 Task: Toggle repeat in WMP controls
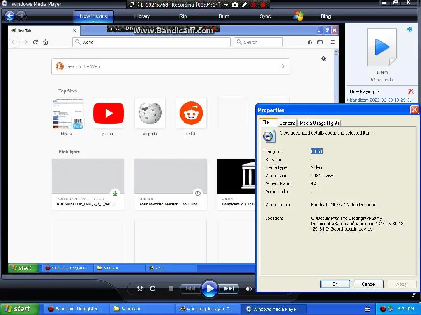[153, 288]
